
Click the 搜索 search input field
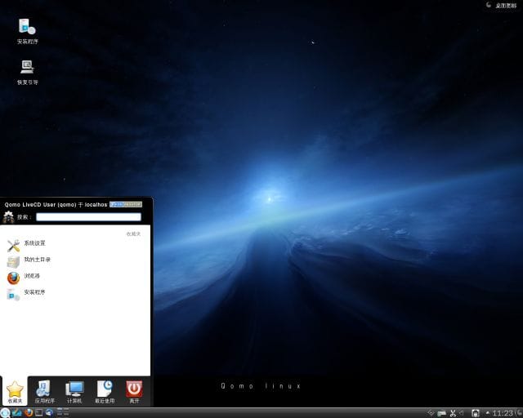[88, 217]
